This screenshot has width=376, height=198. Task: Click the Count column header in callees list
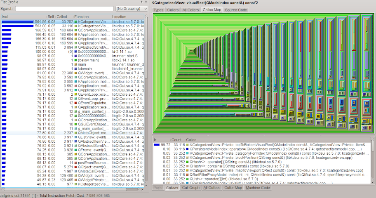click(x=176, y=140)
